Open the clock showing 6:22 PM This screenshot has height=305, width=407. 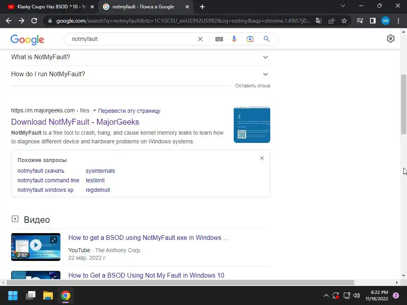(x=377, y=295)
